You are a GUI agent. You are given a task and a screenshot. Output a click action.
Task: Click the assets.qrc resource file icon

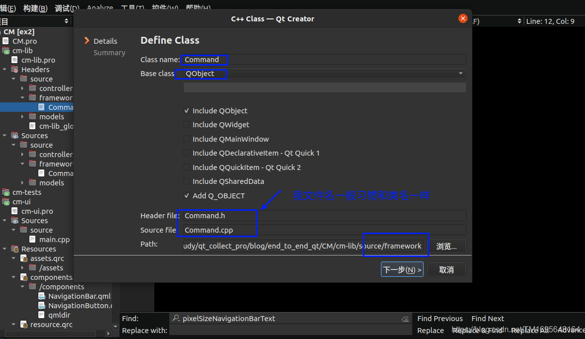[x=23, y=258]
